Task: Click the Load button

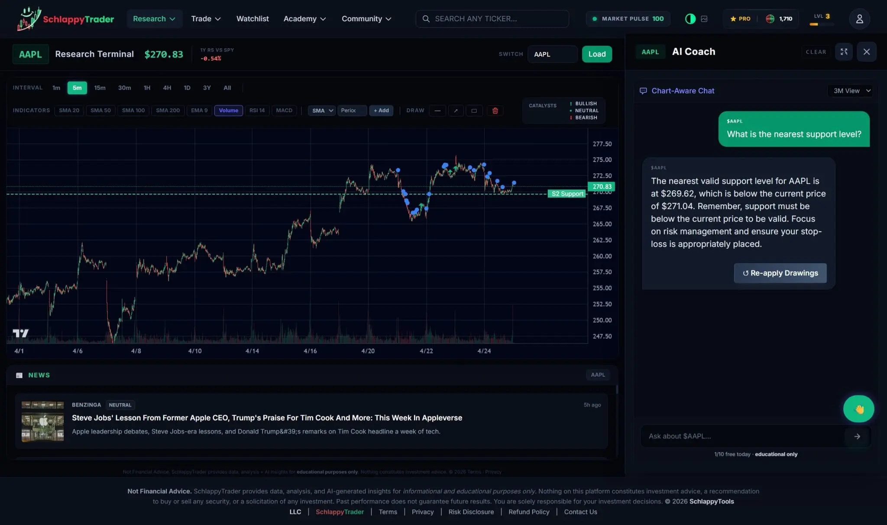Action: click(597, 54)
